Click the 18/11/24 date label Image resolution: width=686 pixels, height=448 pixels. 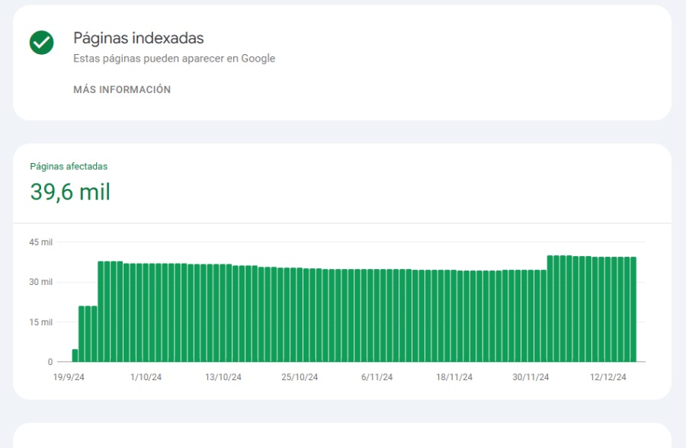(x=454, y=377)
